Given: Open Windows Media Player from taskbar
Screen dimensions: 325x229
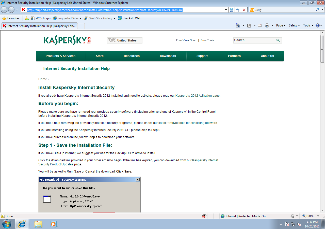Looking at the screenshot, I should (x=54, y=224).
